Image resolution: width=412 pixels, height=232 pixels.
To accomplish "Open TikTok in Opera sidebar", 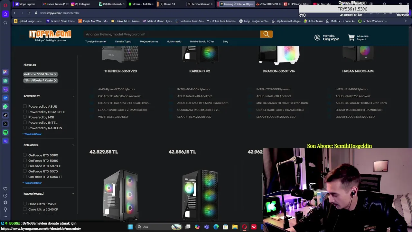I will point(5,115).
